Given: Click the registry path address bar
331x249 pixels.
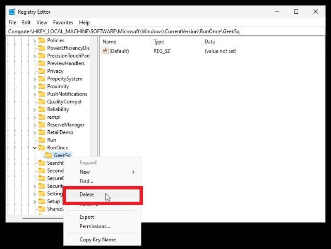Looking at the screenshot, I should point(165,31).
